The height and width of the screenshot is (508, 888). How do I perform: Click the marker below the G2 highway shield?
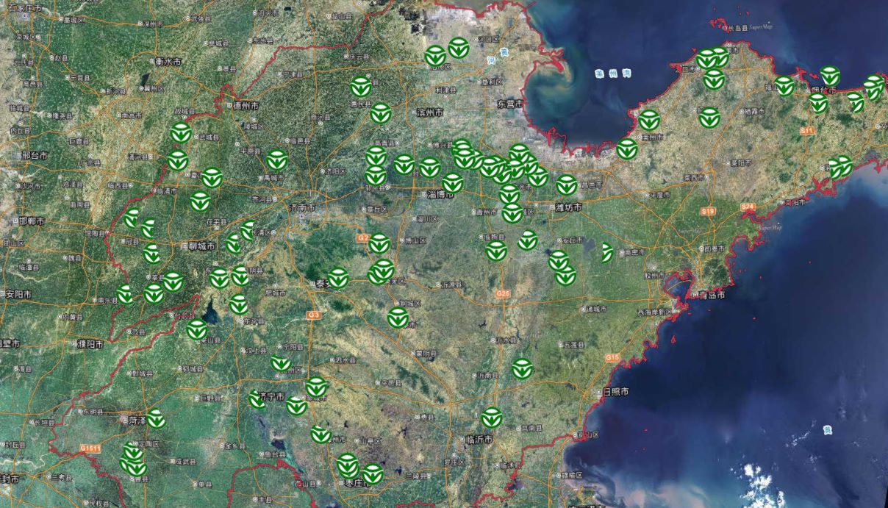point(379,243)
